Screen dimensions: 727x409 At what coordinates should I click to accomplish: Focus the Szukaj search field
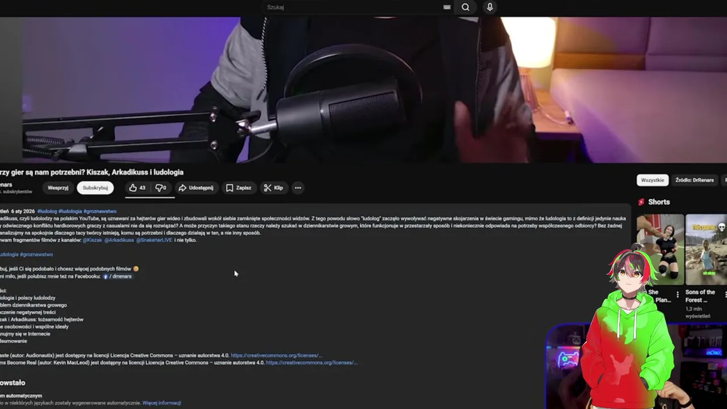tap(358, 7)
